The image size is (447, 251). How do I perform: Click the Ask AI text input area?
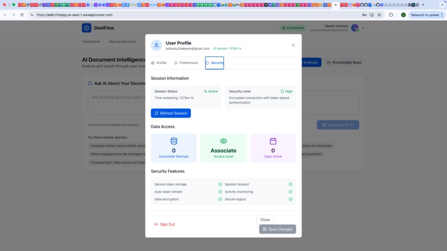223,103
